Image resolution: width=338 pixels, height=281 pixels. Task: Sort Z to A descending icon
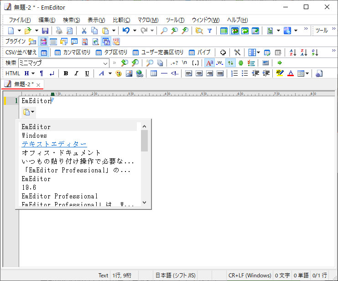(304, 52)
